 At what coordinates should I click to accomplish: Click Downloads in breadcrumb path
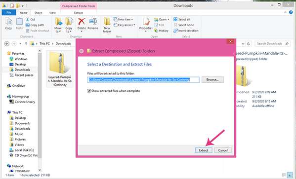pos(63,44)
